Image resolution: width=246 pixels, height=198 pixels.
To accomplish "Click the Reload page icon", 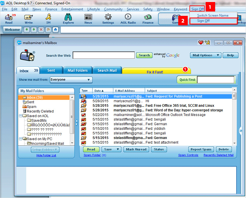I will point(48,29).
